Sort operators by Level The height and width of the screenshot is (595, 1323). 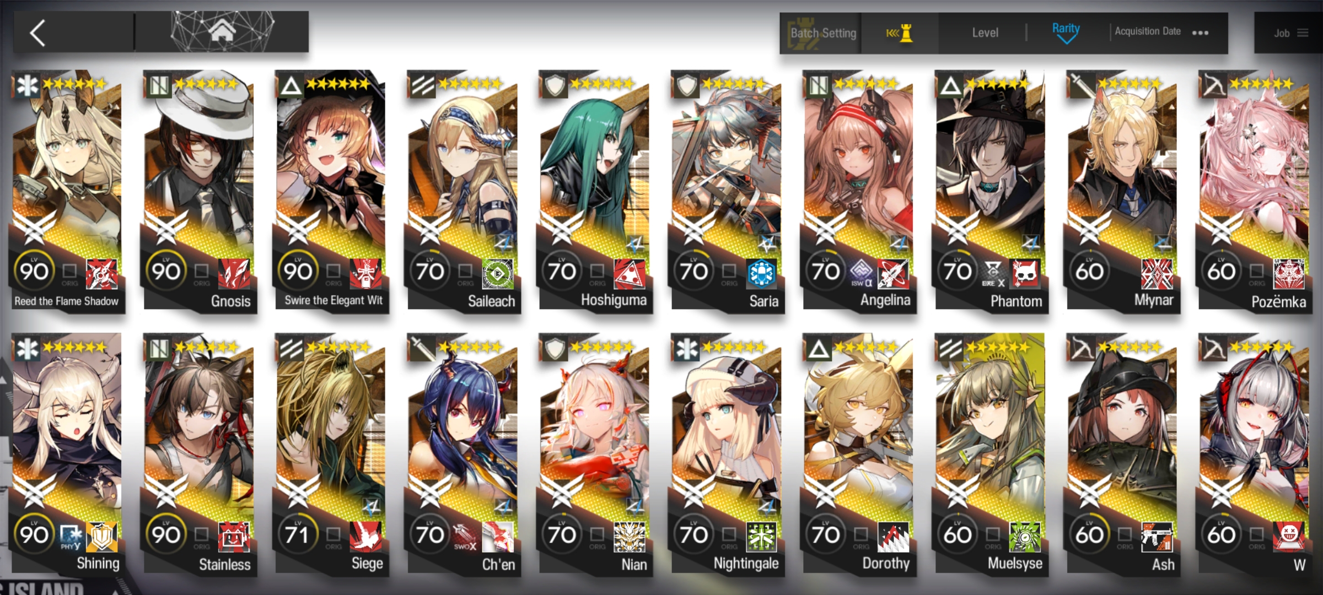click(985, 33)
